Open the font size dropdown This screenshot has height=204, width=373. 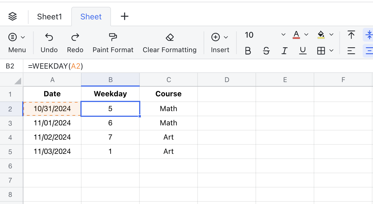283,35
